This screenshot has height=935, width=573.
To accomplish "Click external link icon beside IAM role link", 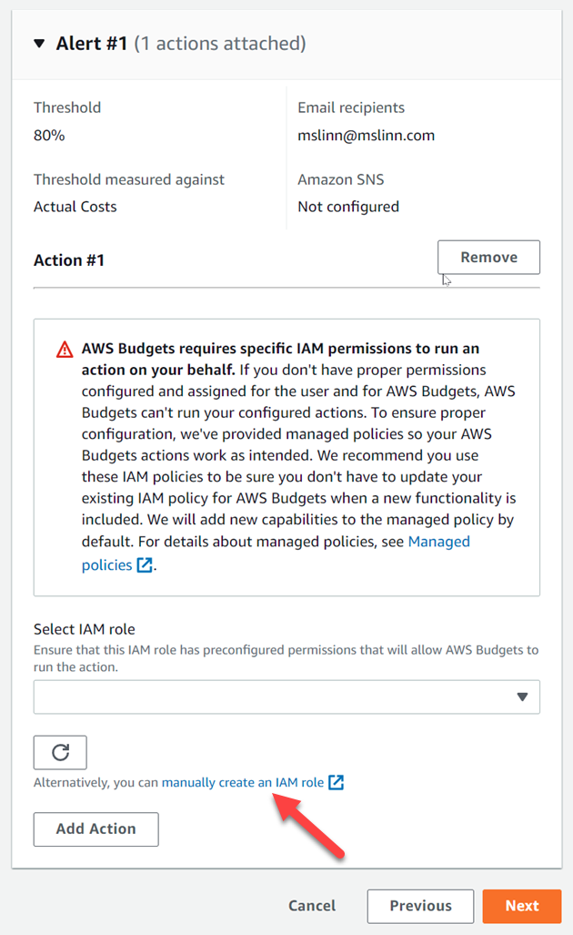I will (337, 782).
